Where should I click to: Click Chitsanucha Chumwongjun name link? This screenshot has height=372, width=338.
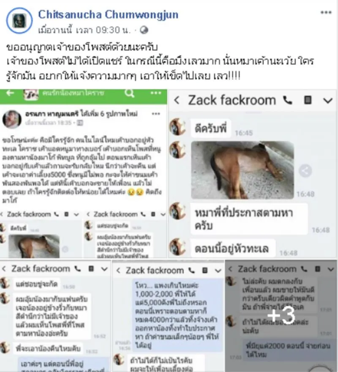click(x=108, y=14)
